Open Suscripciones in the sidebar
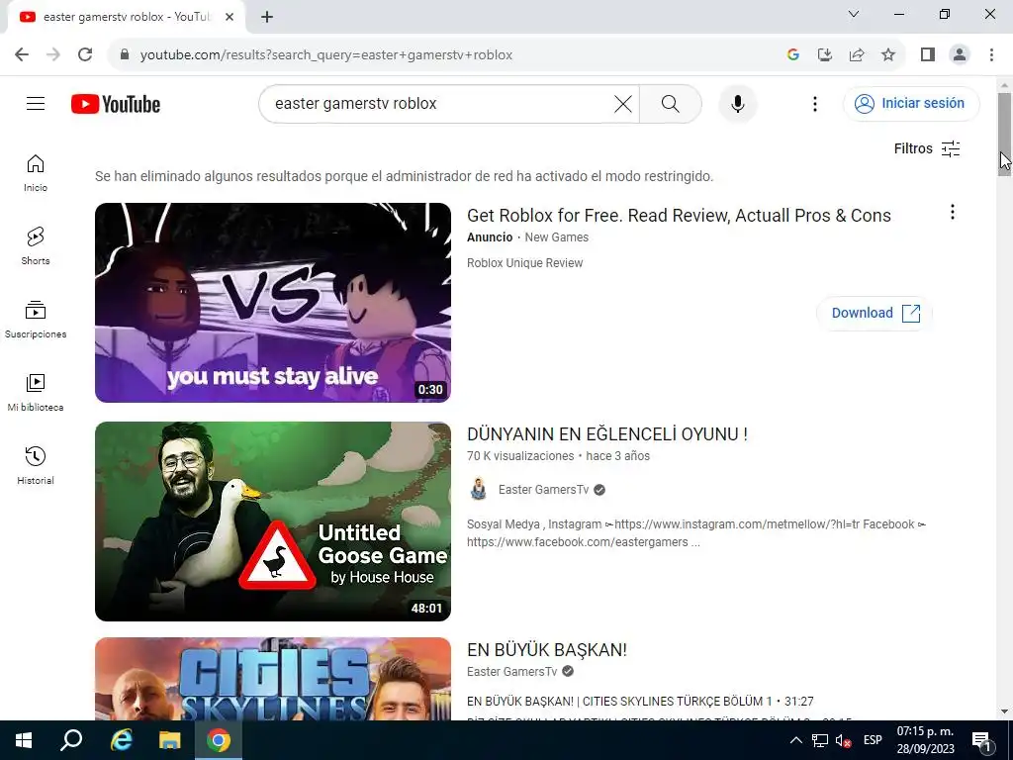 (x=36, y=320)
